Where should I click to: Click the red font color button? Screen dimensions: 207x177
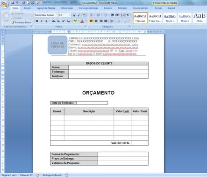(82, 21)
